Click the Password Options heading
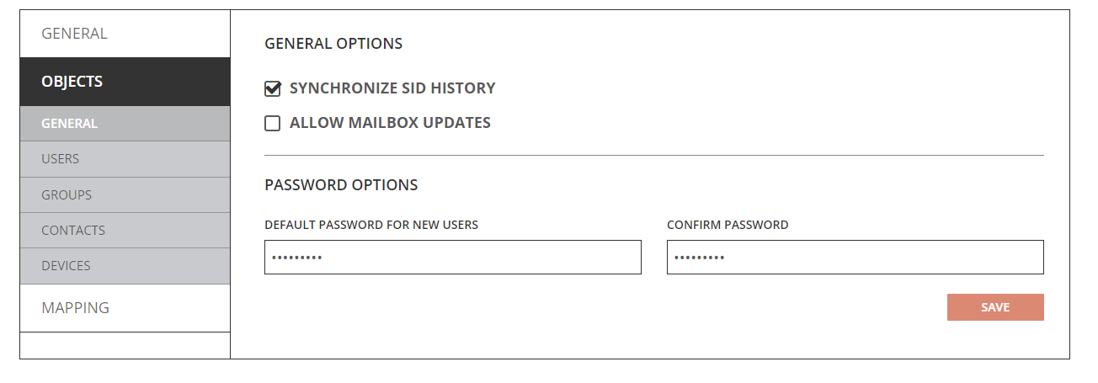Screen dimensions: 1098x383 click(x=341, y=185)
